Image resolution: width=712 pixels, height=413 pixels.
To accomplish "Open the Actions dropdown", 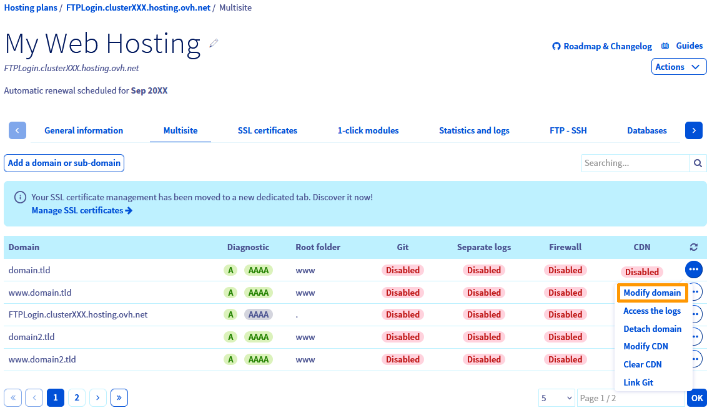I will 678,66.
